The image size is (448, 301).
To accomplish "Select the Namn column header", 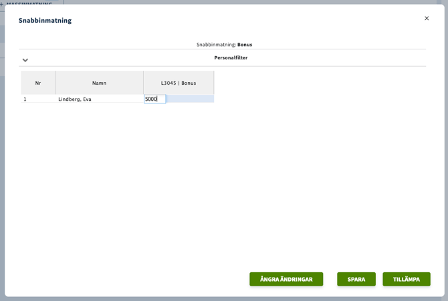I will (99, 83).
